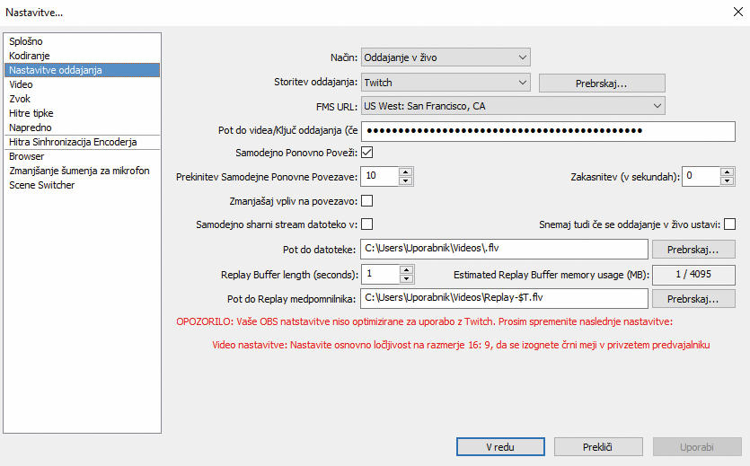Screen dimensions: 750x466
Task: Decrease Replay Buffer length down arrow
Action: pos(406,279)
